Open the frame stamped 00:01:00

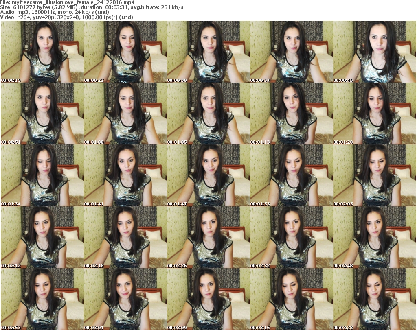[125, 114]
